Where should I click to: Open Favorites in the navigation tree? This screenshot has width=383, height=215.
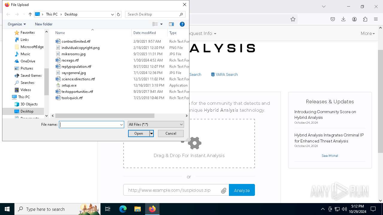click(x=28, y=33)
